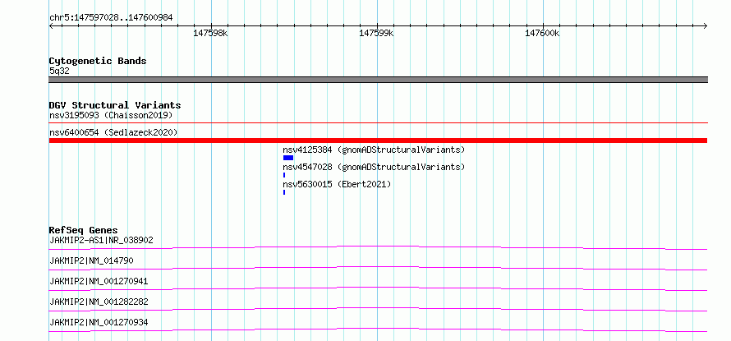Click the magenta NM_014790 transcript line
The image size is (731, 341).
pos(378,268)
